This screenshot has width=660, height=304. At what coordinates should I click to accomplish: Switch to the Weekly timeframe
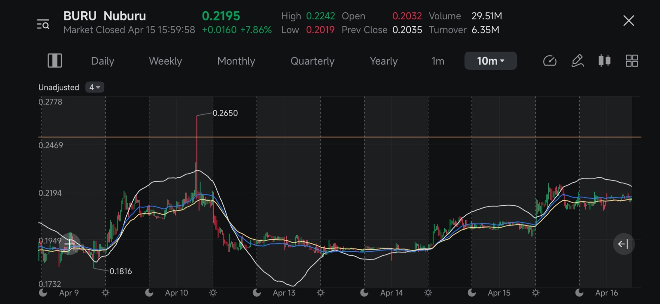tap(165, 61)
